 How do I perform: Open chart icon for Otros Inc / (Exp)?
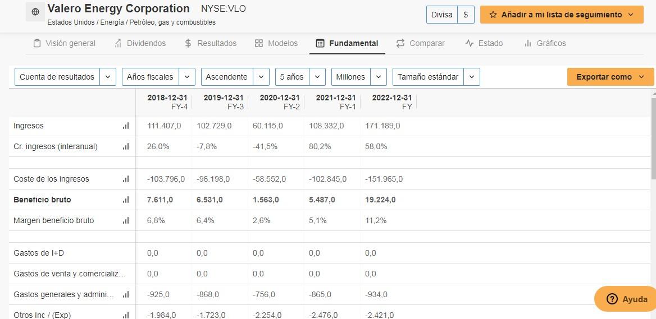pyautogui.click(x=126, y=315)
